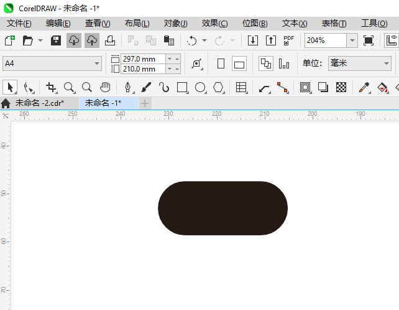
Task: Click the page height field 210.0 mm
Action: [x=143, y=69]
